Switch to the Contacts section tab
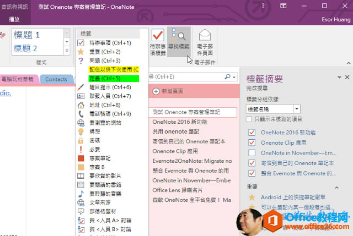Viewport: 353px width, 236px height. (56, 79)
